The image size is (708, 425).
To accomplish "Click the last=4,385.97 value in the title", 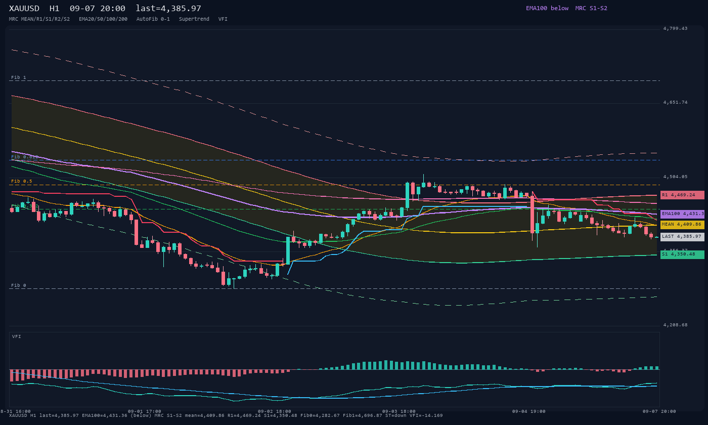I will coord(168,8).
